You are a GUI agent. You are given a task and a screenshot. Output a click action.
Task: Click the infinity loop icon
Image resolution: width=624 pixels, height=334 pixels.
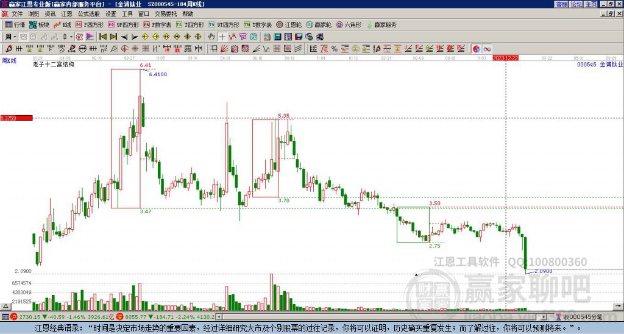tap(487, 49)
